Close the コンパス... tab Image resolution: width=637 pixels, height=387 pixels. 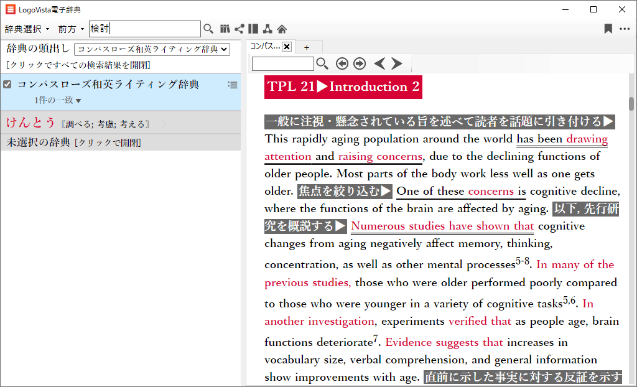(287, 47)
